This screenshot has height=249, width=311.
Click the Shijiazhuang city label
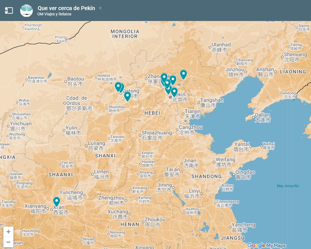click(x=157, y=135)
